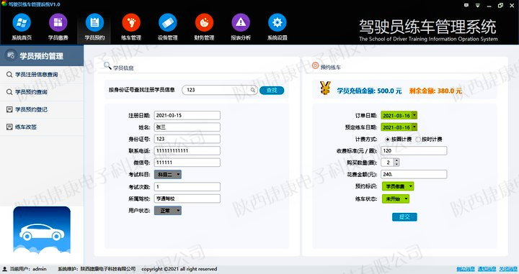This screenshot has height=274, width=519.
Task: Open the 财务管理 finance icon
Action: coord(204,22)
